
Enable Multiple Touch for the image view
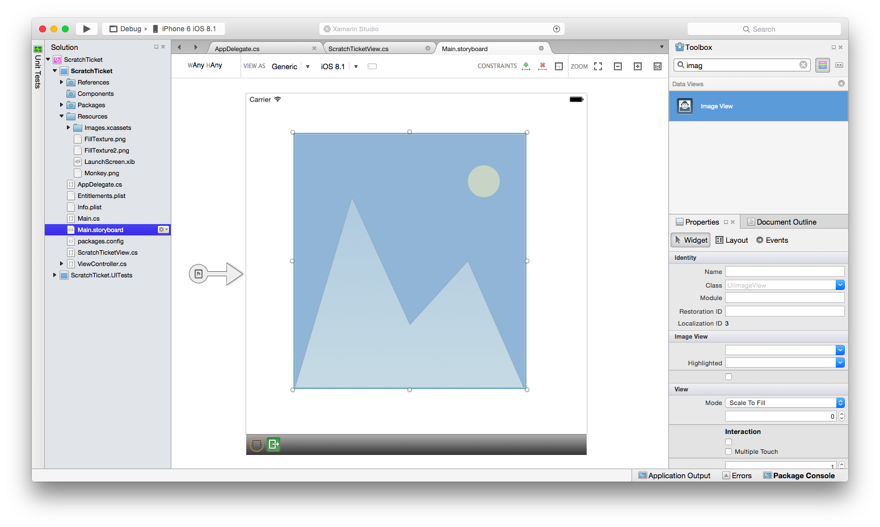click(729, 451)
